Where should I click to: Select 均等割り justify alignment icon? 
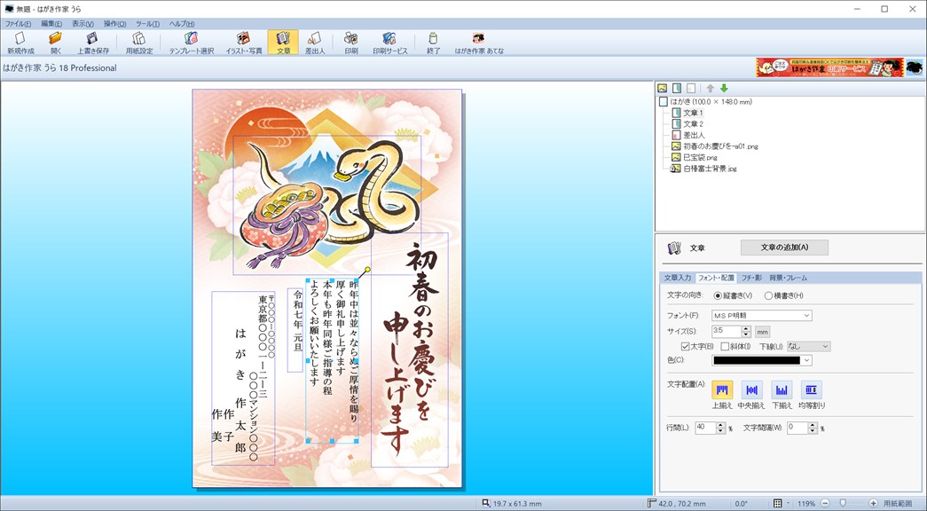(x=811, y=389)
